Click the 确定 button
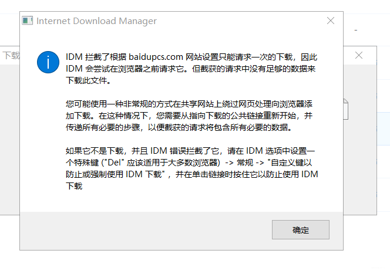The image size is (390, 274). [301, 229]
